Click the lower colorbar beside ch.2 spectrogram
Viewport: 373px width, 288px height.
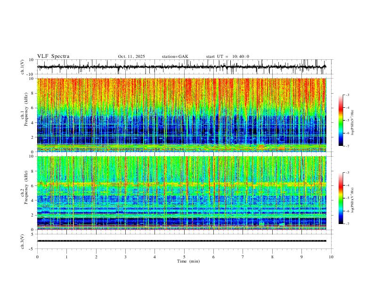341,198
